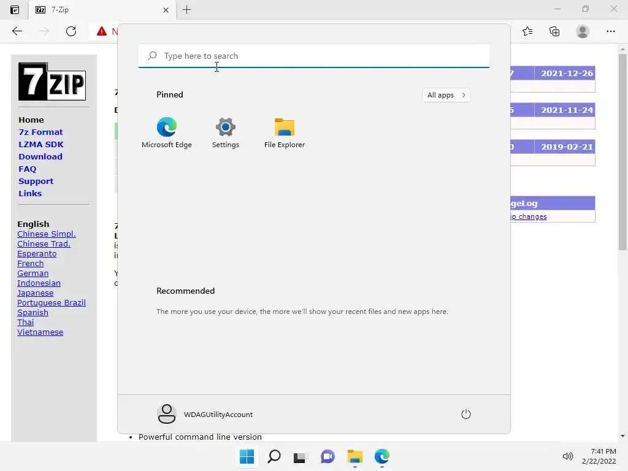Open the FAQ link
The width and height of the screenshot is (628, 471).
(27, 169)
